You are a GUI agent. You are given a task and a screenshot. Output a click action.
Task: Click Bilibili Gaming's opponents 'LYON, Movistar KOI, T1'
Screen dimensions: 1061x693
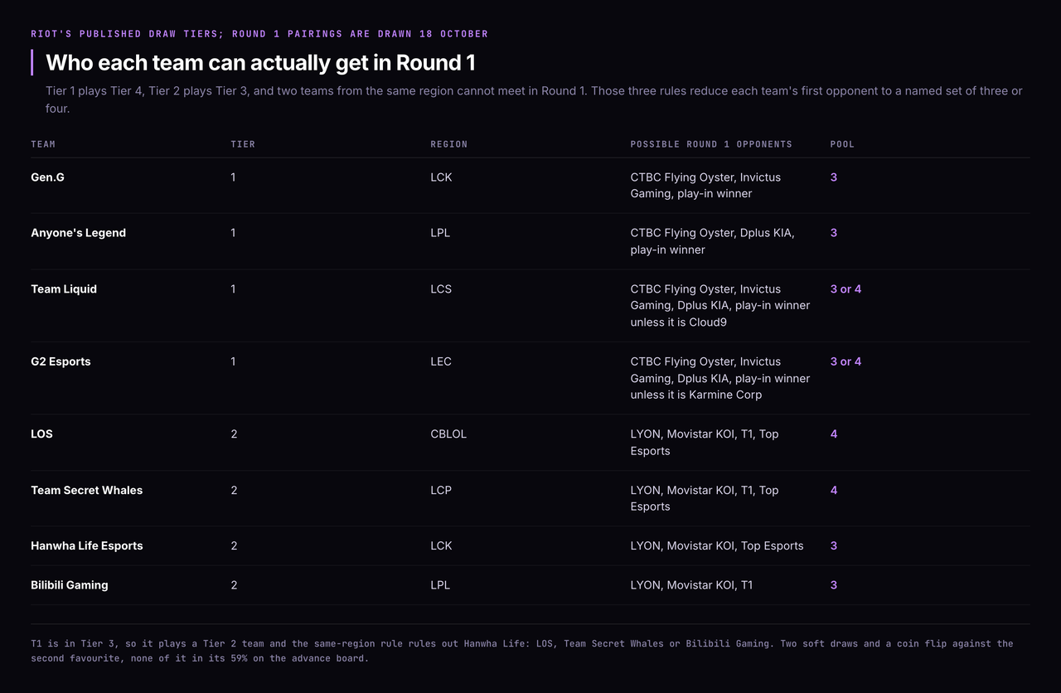pos(691,585)
